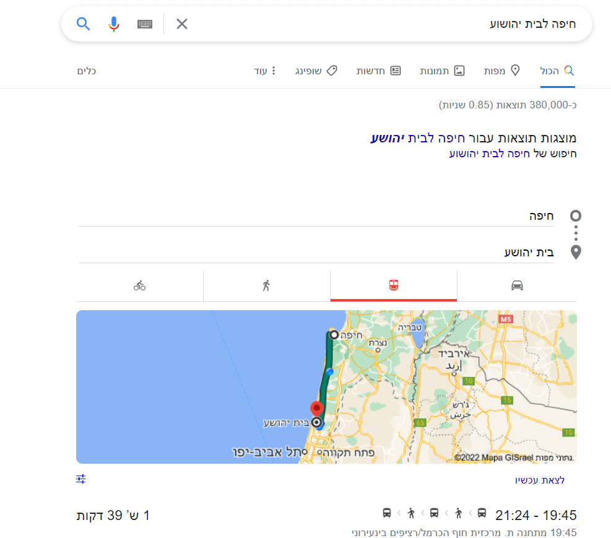This screenshot has height=538, width=611.
Task: Switch to the שופינג tab
Action: tap(316, 71)
